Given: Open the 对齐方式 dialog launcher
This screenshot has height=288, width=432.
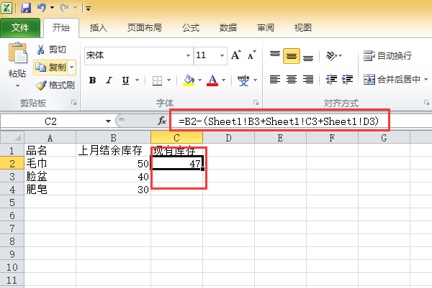Looking at the screenshot, I should 426,103.
